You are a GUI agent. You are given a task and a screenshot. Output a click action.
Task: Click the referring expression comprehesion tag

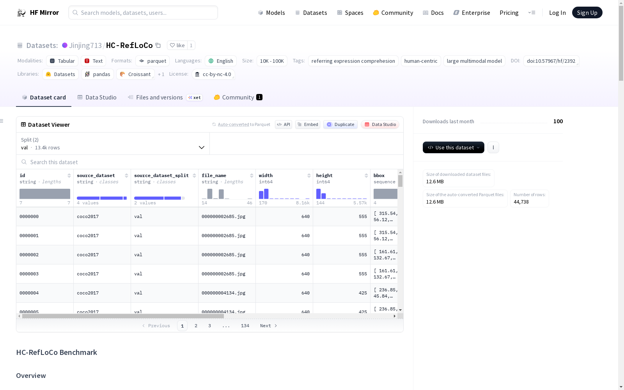click(x=353, y=61)
